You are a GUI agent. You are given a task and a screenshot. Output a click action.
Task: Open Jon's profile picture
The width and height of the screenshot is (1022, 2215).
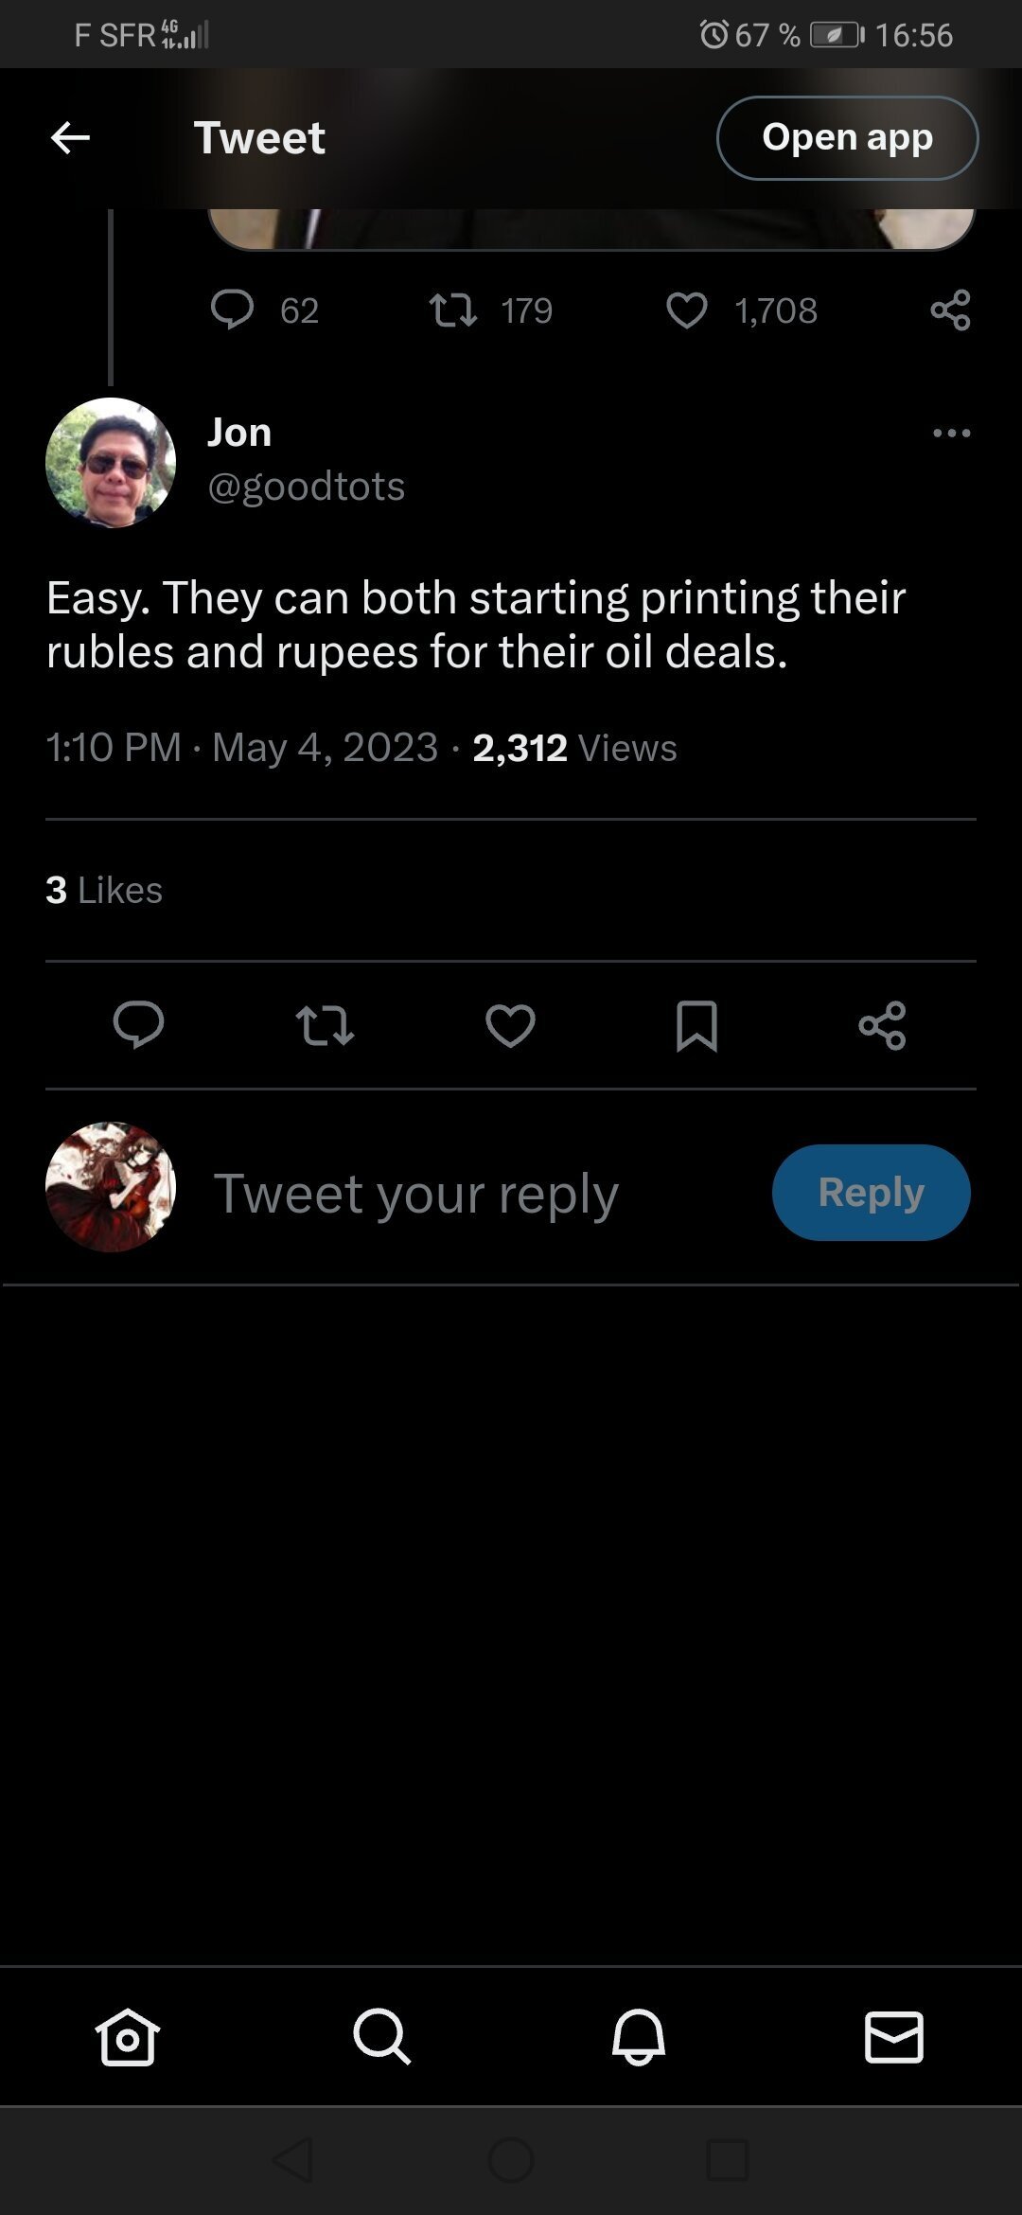click(x=111, y=463)
